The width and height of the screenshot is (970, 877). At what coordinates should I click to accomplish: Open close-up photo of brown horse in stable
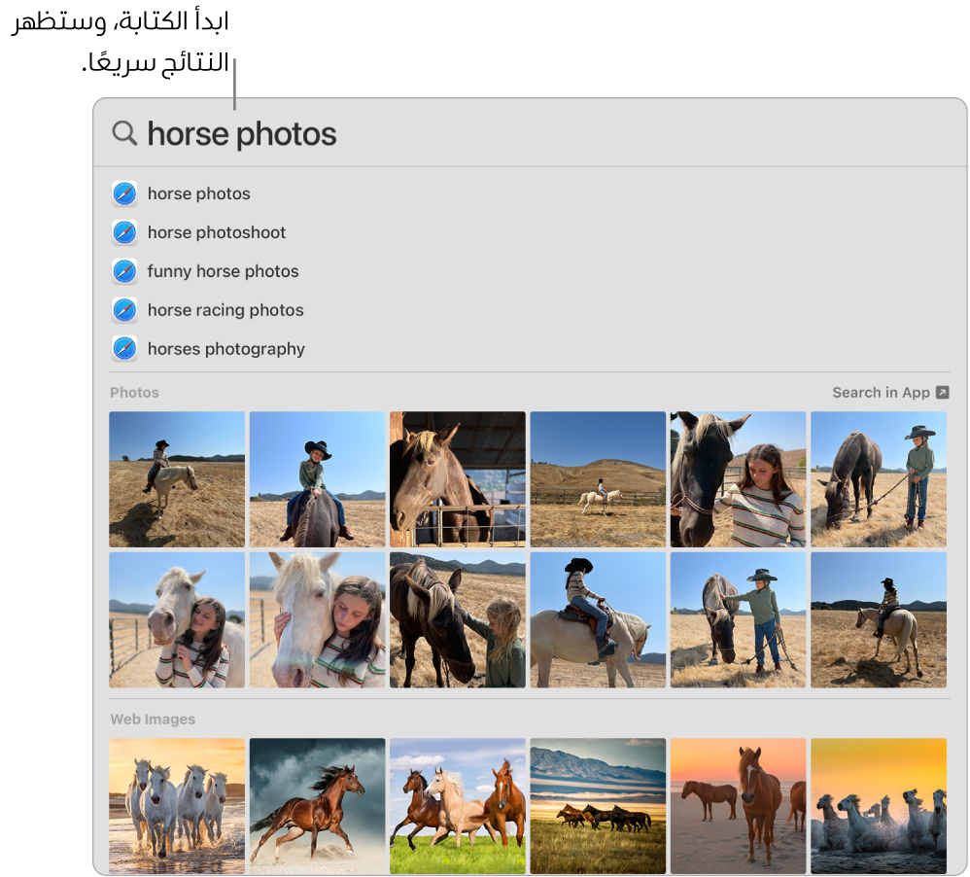coord(458,479)
